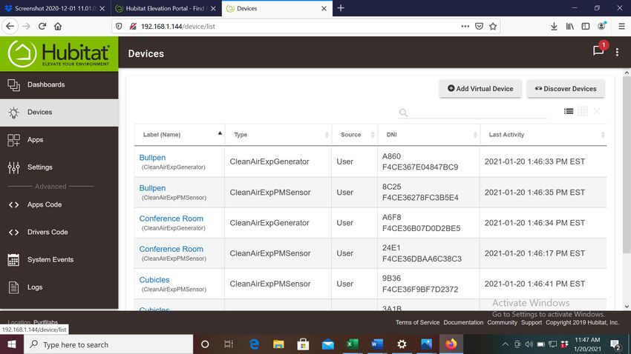Open a new browser tab
This screenshot has height=354, width=631.
point(341,8)
